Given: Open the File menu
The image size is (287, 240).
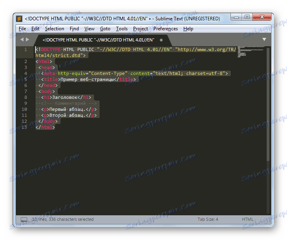Looking at the screenshot, I should (x=22, y=29).
